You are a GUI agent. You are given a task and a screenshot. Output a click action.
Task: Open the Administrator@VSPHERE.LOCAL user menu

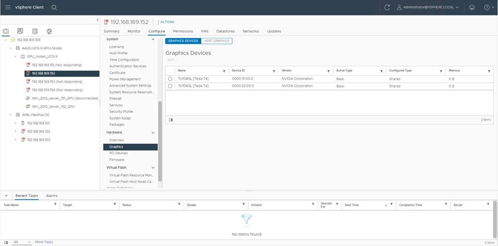coord(428,7)
